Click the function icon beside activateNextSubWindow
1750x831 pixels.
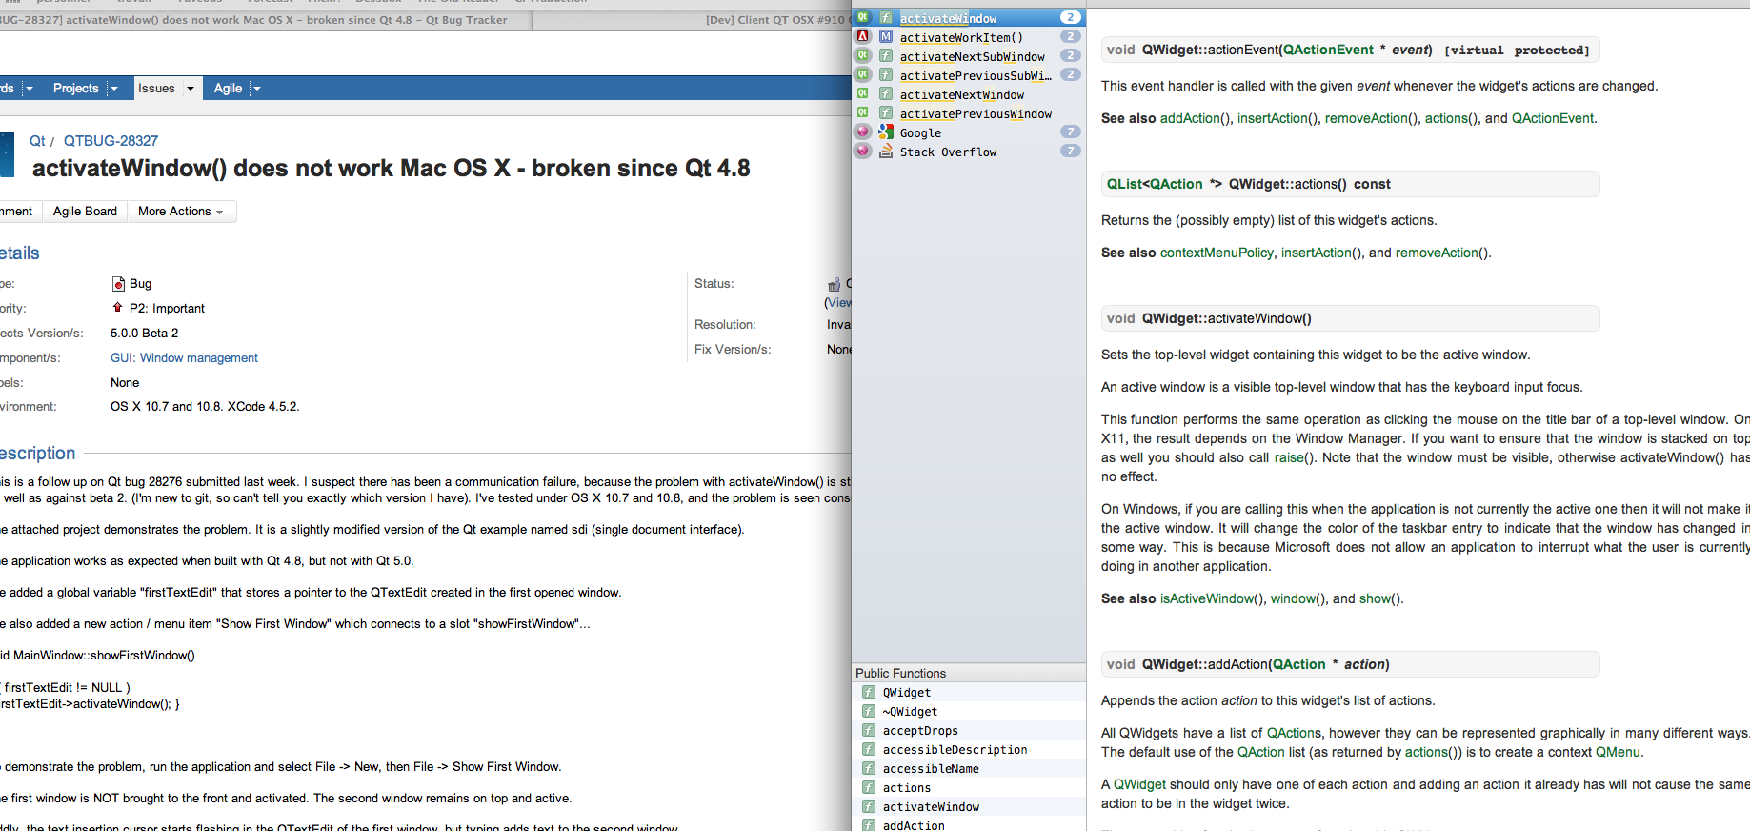tap(886, 56)
